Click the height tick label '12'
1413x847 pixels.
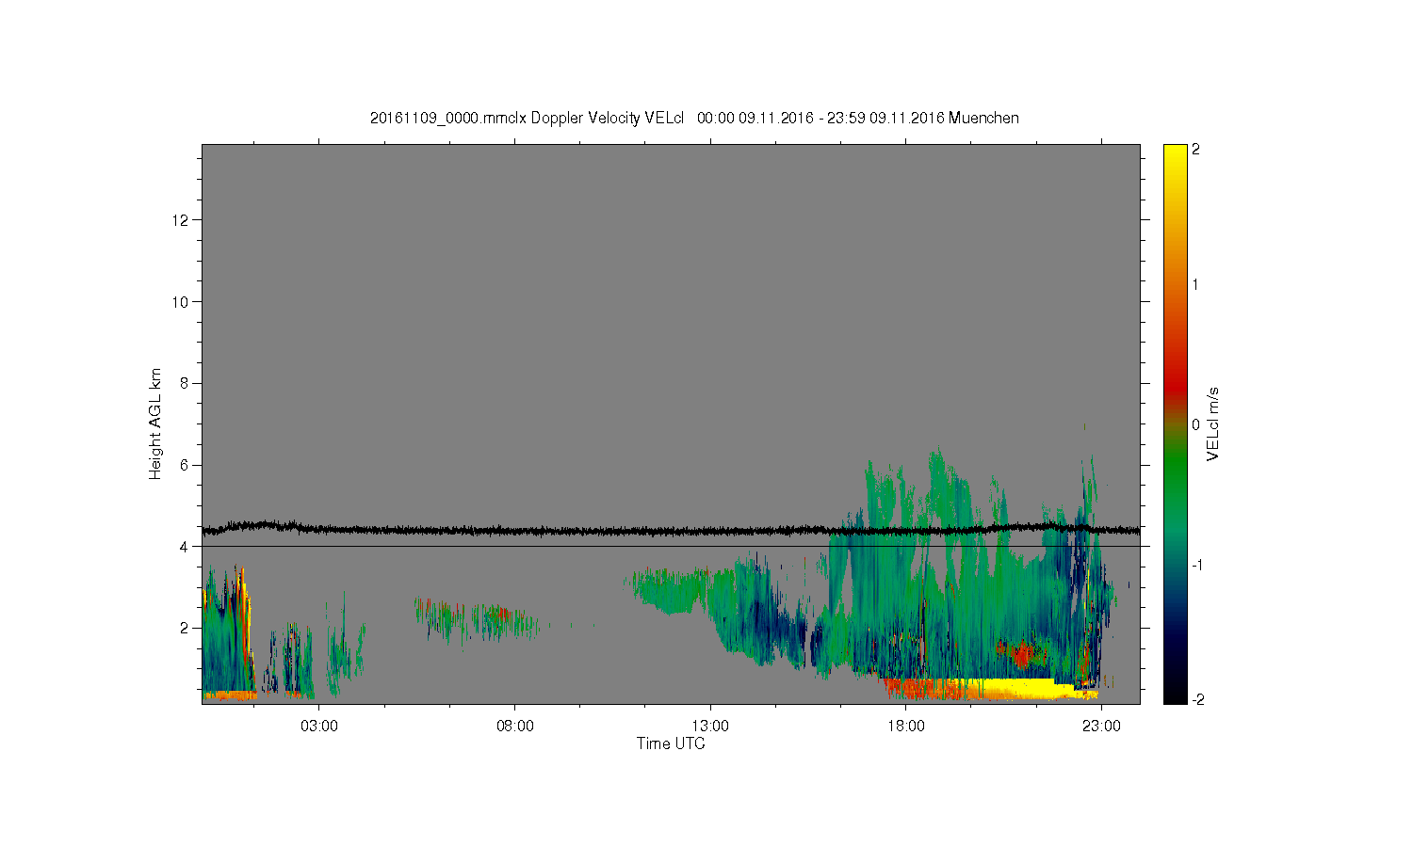182,220
